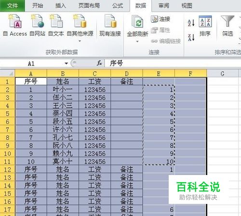Click cell with name 莫小十

[x=63, y=162]
